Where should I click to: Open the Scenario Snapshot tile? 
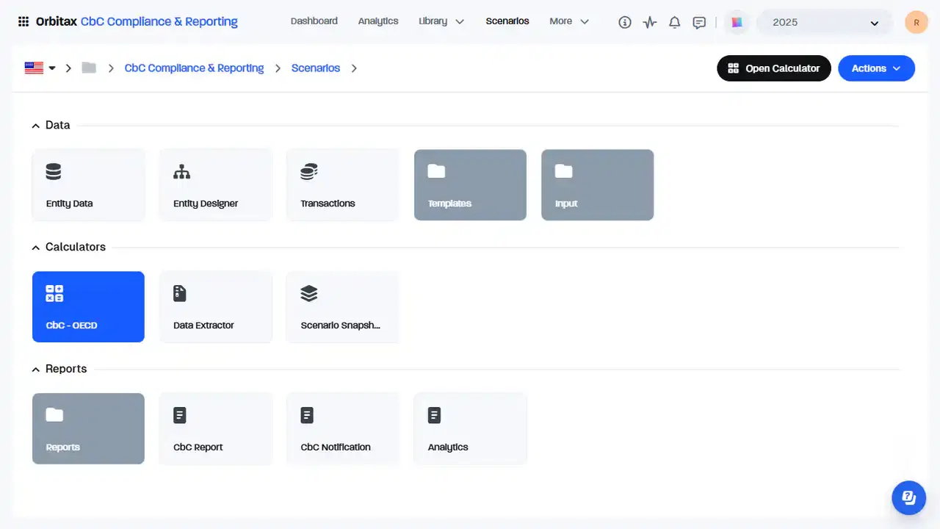coord(343,307)
